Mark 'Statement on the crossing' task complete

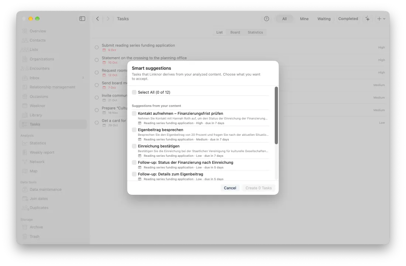(97, 60)
